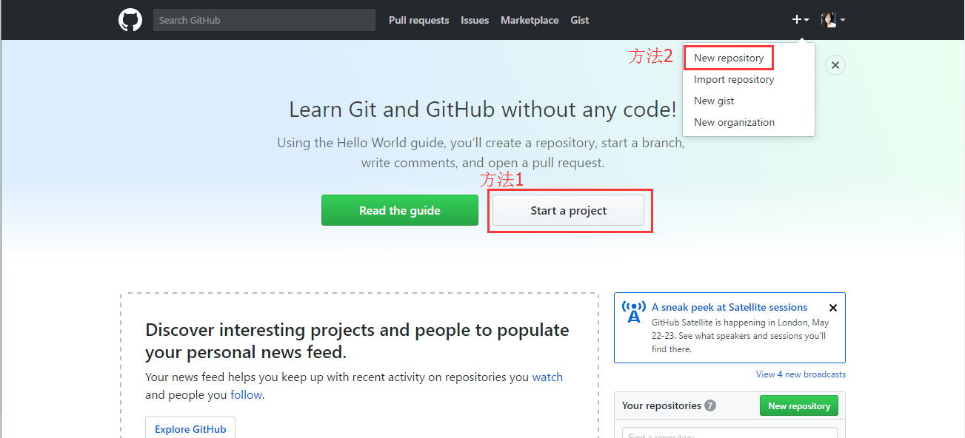Image resolution: width=965 pixels, height=438 pixels.
Task: Click Learn Git and GitHub heading
Action: click(x=482, y=109)
